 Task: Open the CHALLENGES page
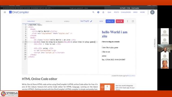coord(126,12)
